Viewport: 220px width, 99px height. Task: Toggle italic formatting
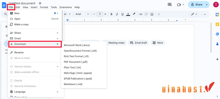117,14
